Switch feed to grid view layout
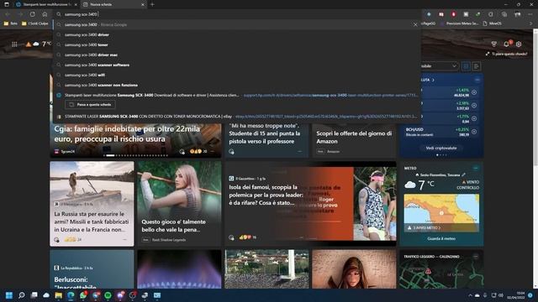Screen dimensions: 538x302 click(x=466, y=66)
